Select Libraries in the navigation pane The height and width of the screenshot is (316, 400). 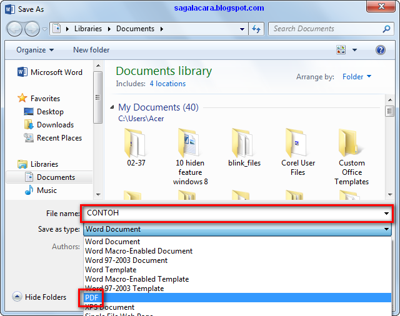tap(37, 164)
